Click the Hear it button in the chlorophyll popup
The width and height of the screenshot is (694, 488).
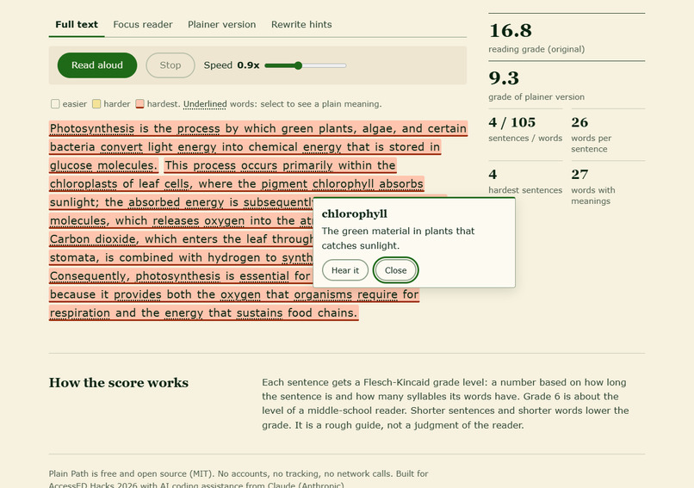[x=345, y=270]
